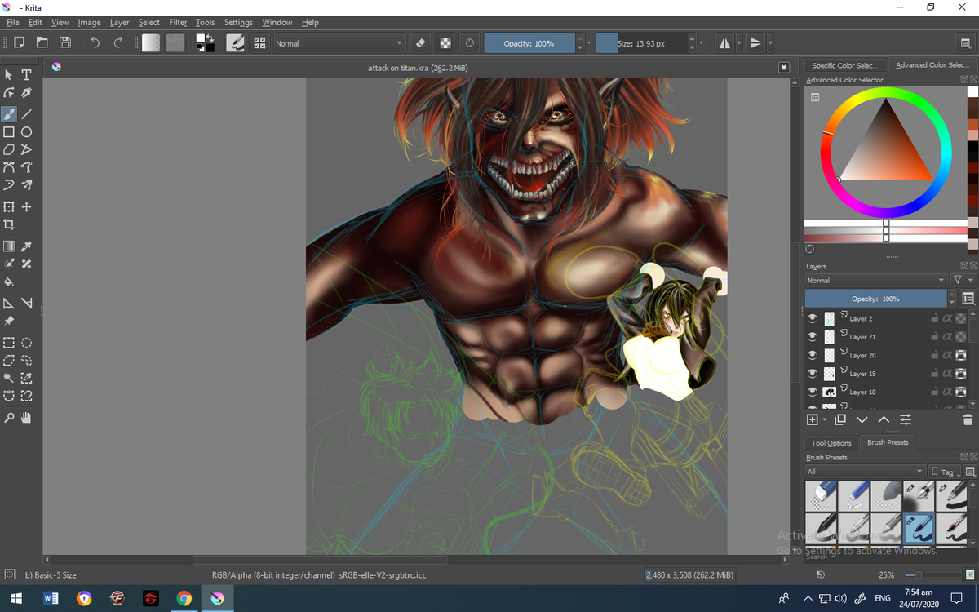Save the document using toolbar icon
The image size is (979, 612).
point(65,42)
